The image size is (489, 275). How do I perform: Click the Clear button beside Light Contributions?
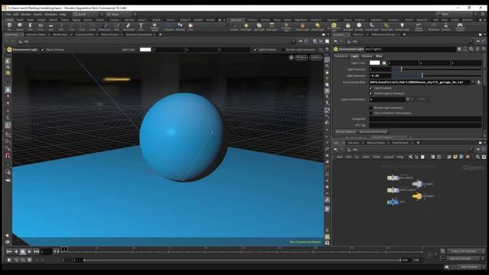point(422,99)
